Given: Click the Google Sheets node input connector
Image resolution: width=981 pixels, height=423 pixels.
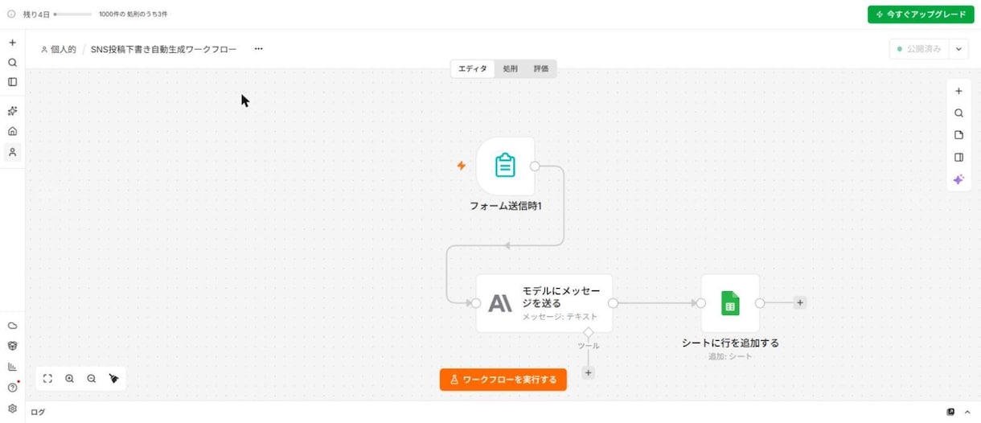Looking at the screenshot, I should click(701, 303).
